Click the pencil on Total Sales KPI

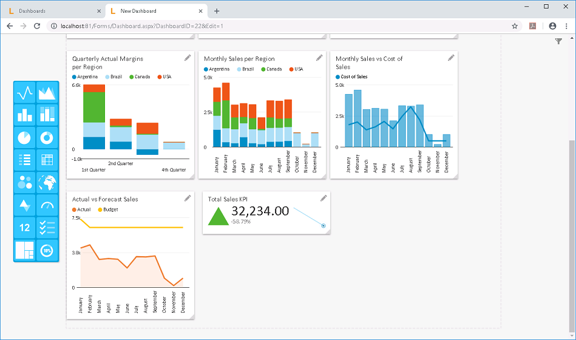click(x=324, y=198)
